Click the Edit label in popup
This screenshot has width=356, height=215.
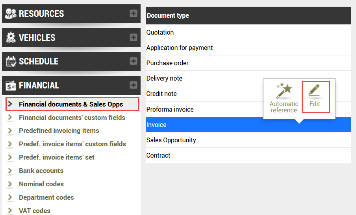[314, 104]
